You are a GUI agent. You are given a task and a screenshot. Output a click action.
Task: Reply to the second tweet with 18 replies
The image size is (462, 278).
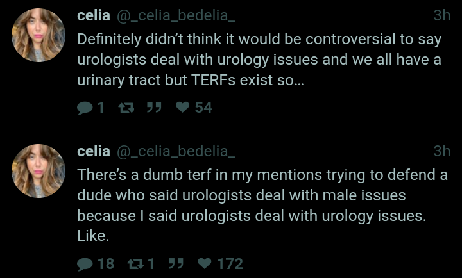point(85,263)
